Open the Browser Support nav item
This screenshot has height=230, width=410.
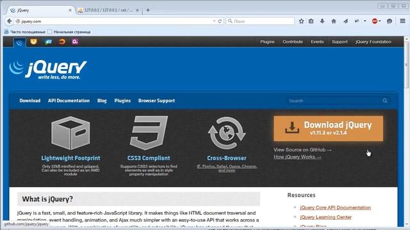[156, 101]
